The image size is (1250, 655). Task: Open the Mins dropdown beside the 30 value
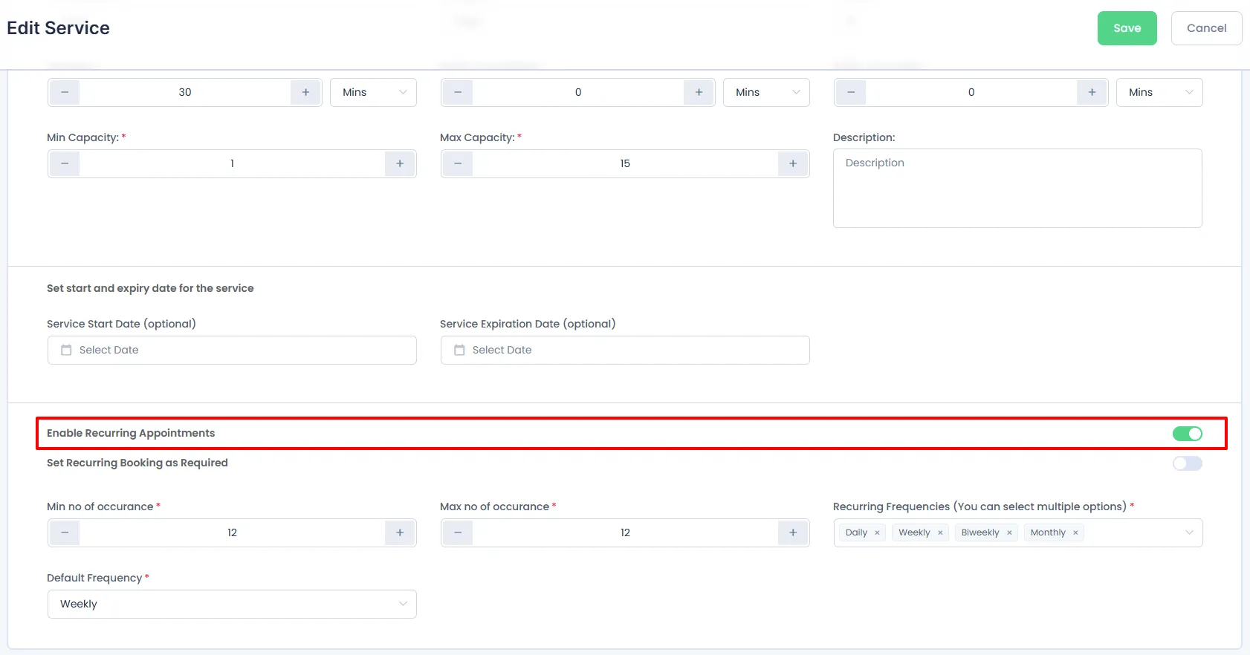click(373, 92)
